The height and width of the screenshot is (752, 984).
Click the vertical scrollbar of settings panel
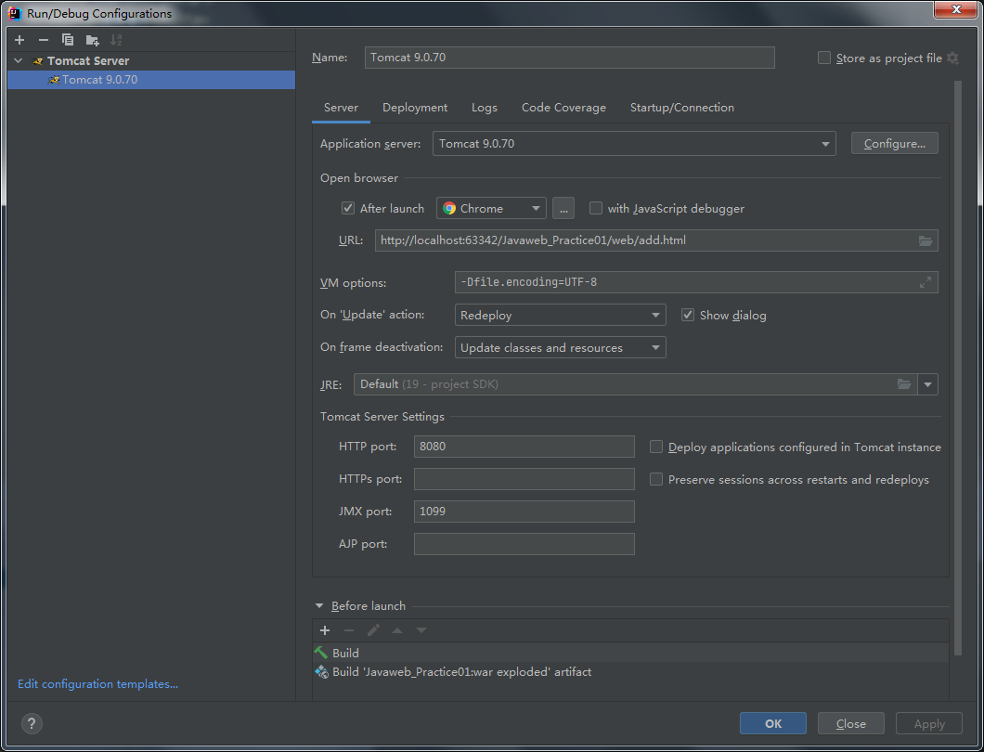(958, 368)
